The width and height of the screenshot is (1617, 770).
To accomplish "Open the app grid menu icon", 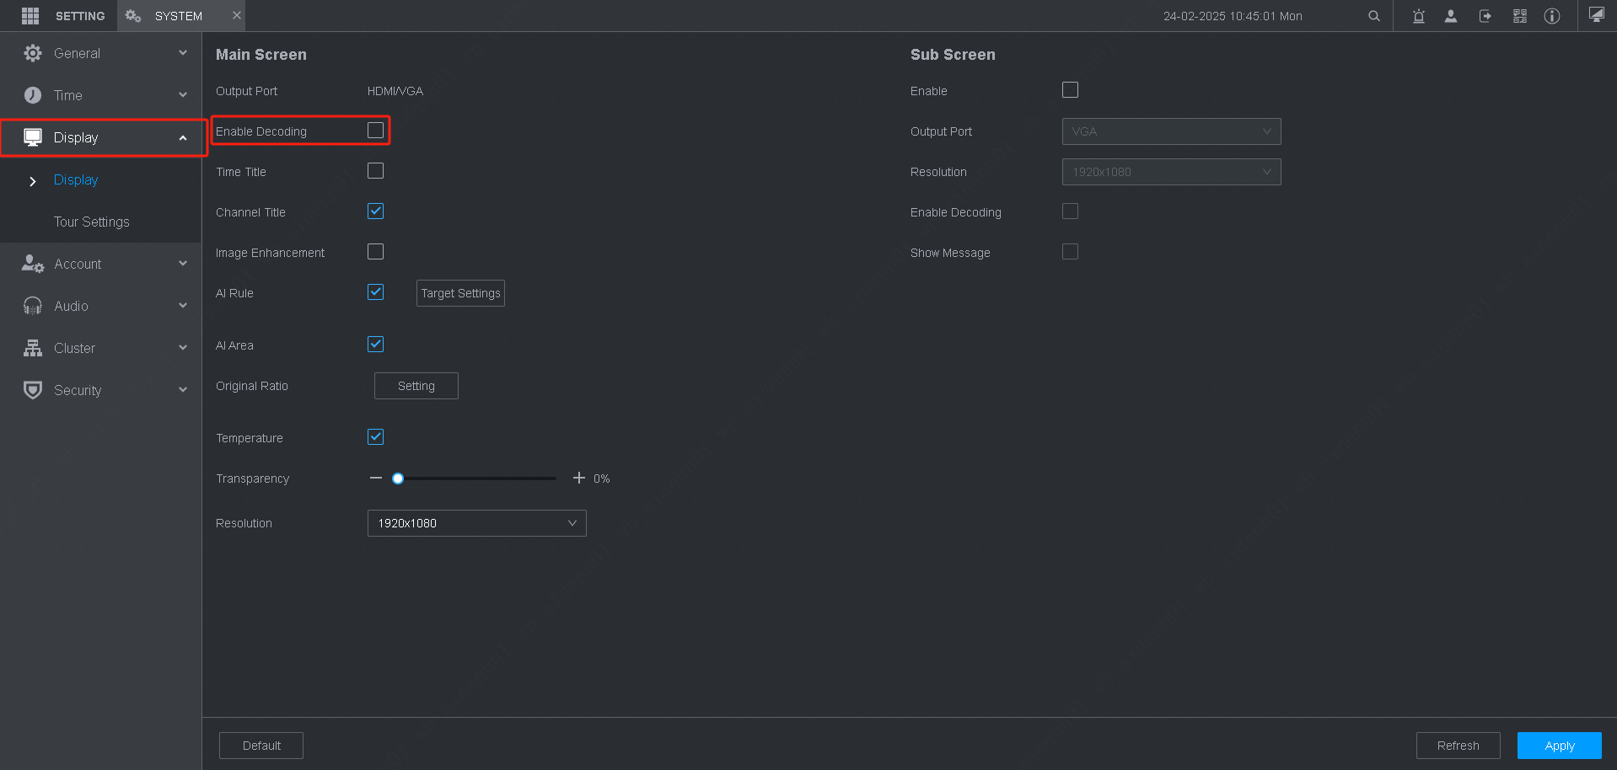I will point(30,16).
